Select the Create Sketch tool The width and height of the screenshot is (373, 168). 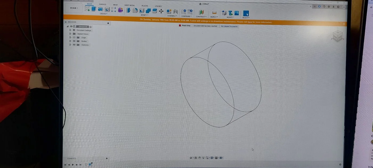pos(87,9)
